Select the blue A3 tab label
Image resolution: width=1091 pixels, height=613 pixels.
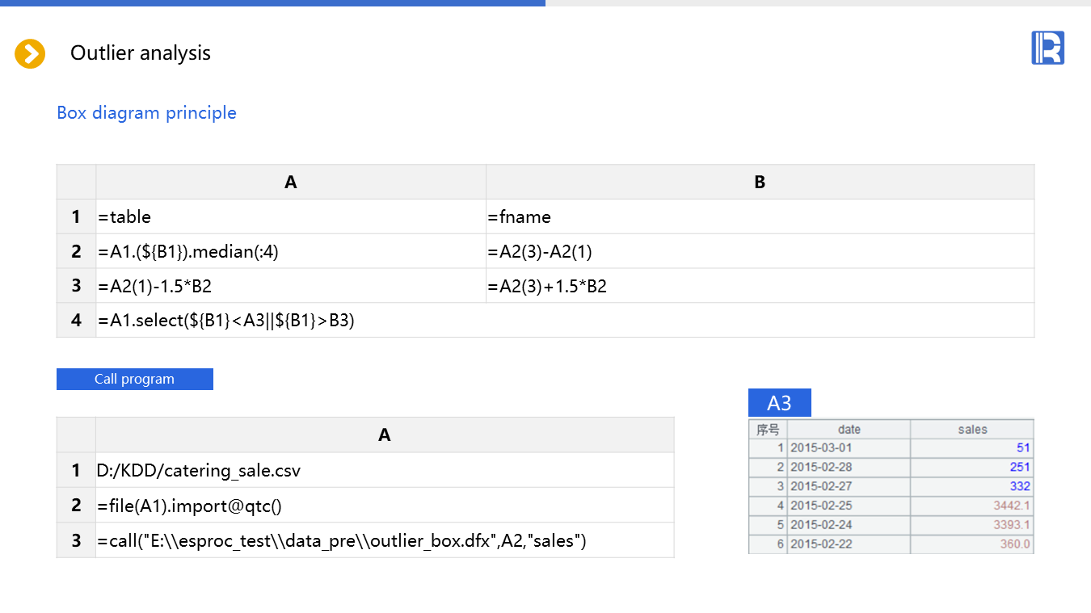779,403
